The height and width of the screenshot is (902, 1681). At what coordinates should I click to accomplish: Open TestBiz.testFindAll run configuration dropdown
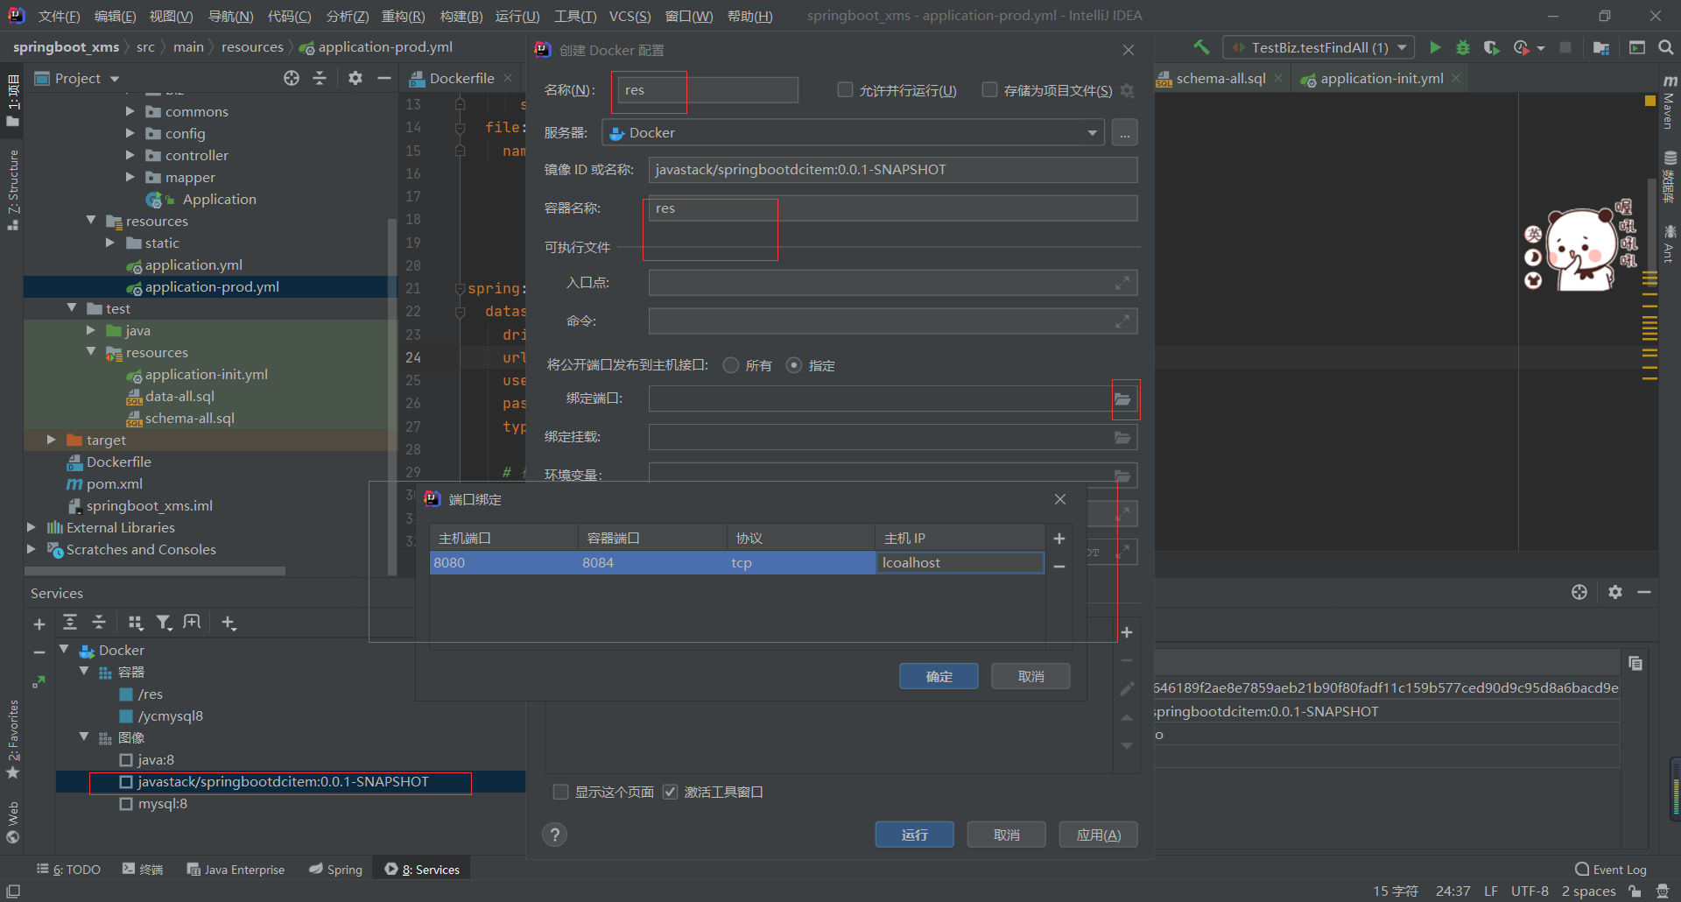[1319, 47]
